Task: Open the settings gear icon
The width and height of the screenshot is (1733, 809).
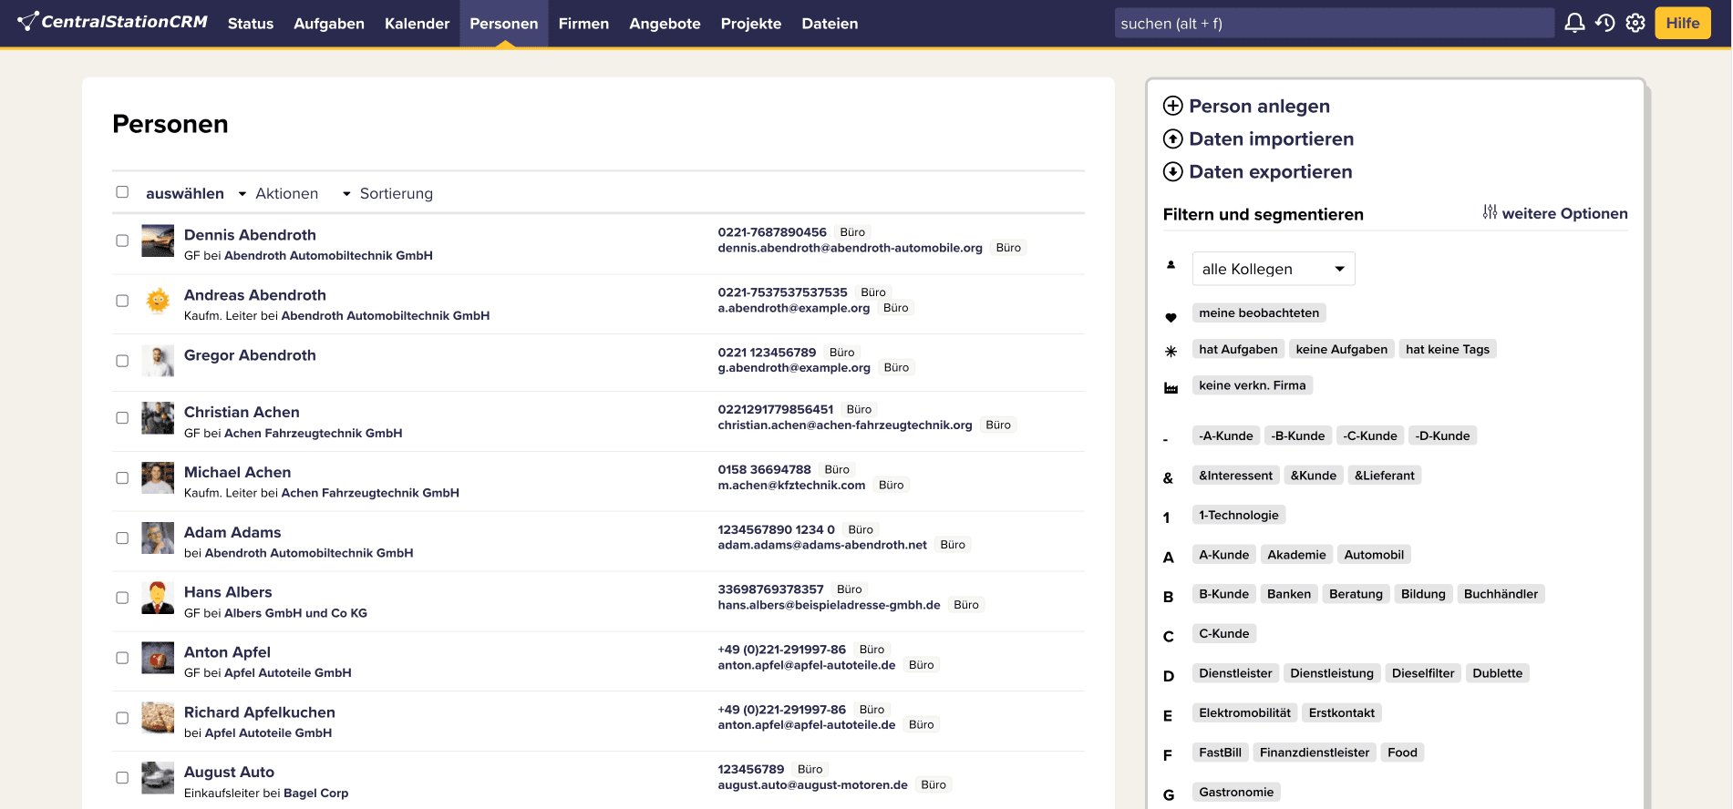Action: pos(1635,23)
